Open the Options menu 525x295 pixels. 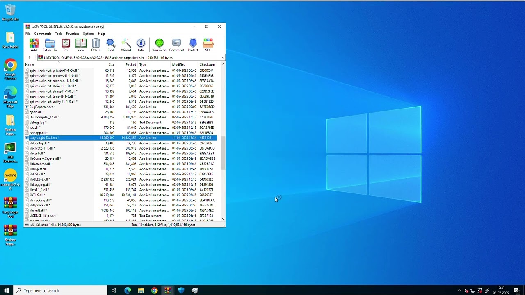89,34
